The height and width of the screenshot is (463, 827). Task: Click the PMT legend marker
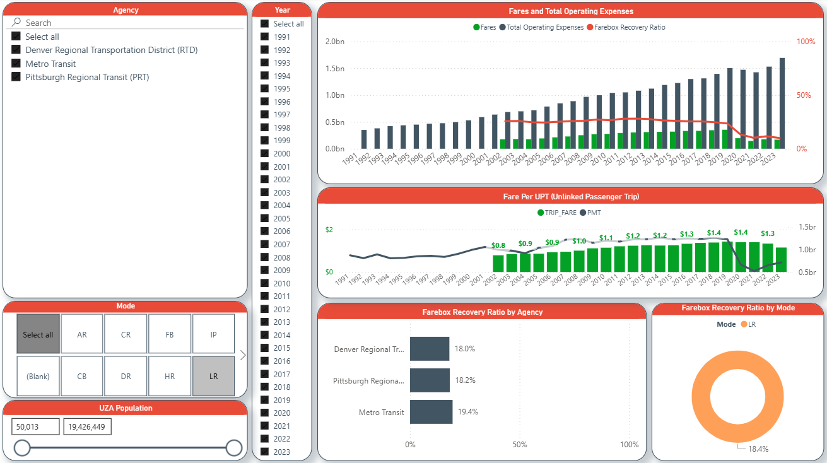583,213
